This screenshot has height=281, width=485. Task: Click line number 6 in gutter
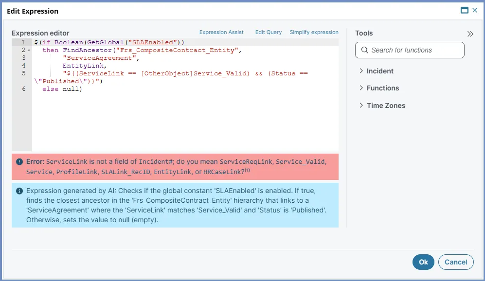pyautogui.click(x=23, y=89)
